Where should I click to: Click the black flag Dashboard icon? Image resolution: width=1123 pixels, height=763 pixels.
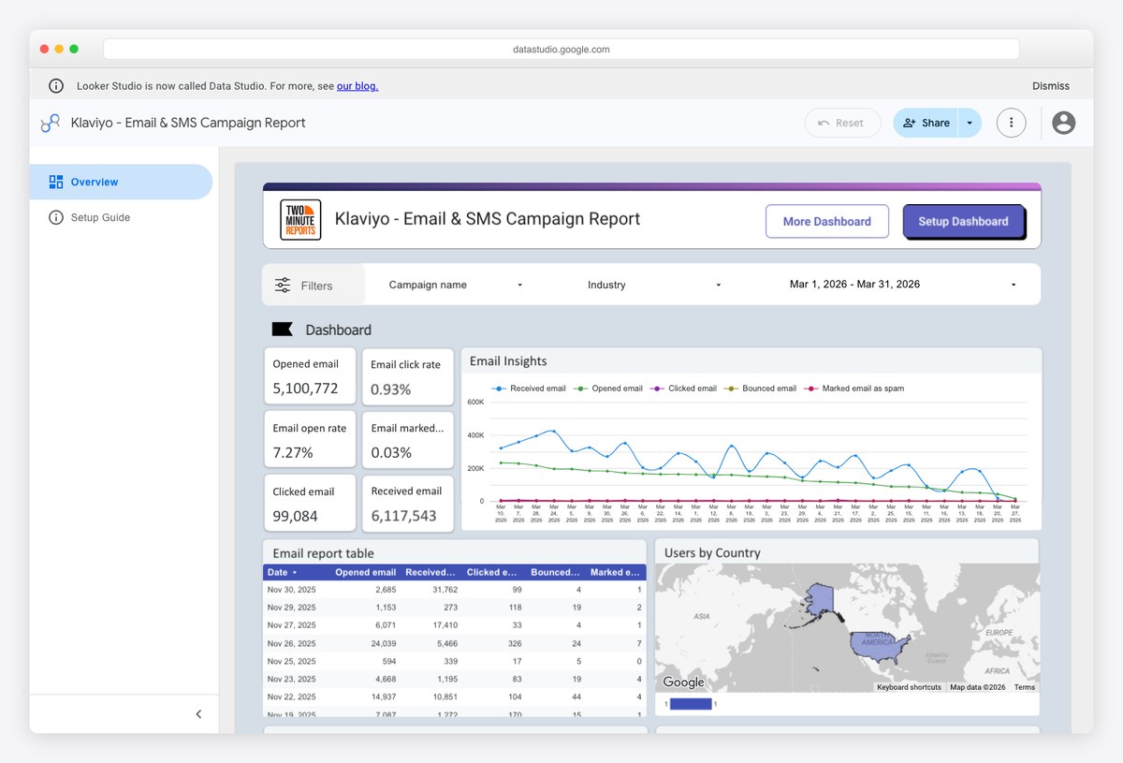click(282, 330)
